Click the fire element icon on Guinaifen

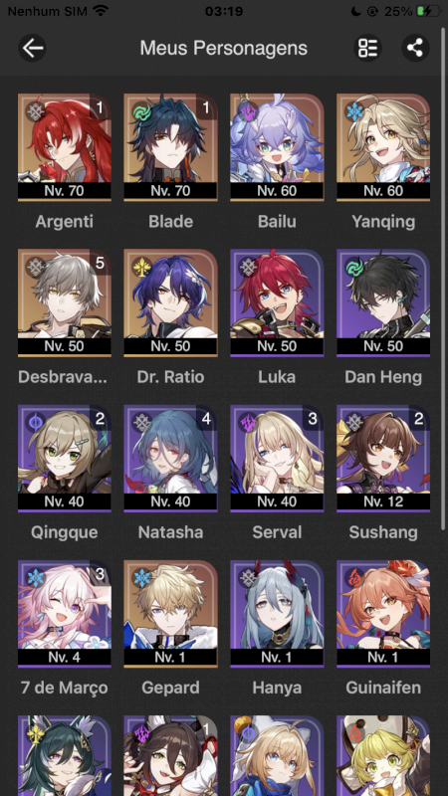click(x=353, y=578)
